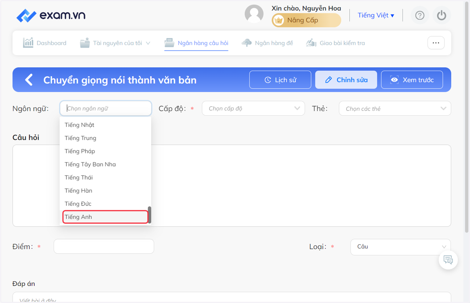Open the Loại dropdown showing Câu

point(401,247)
